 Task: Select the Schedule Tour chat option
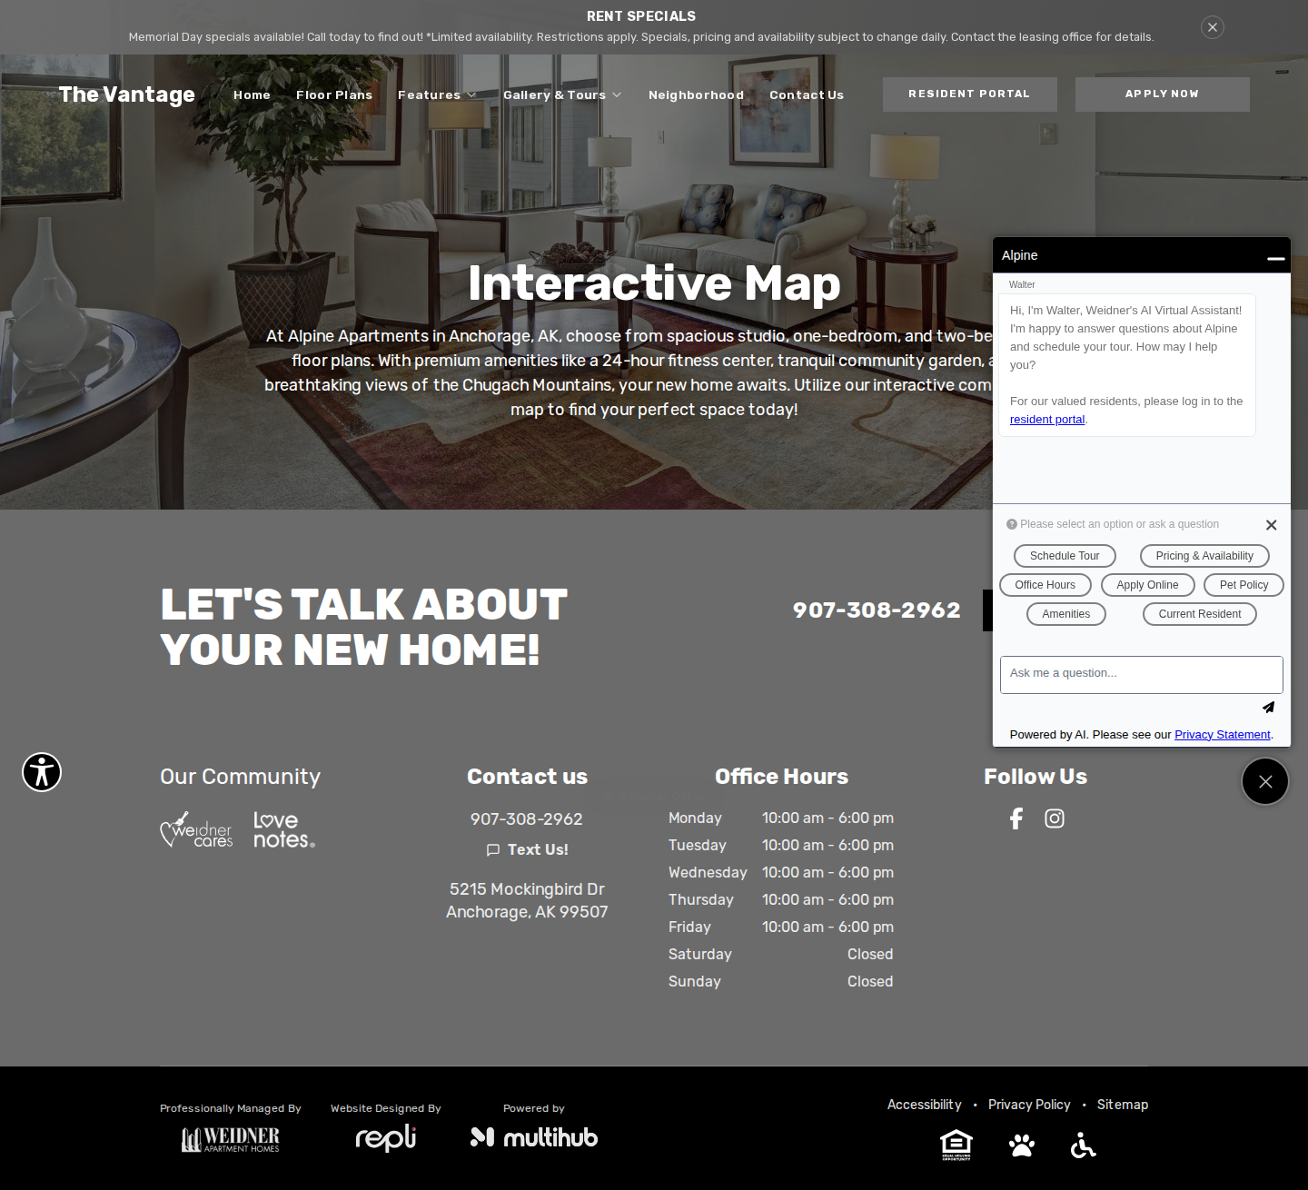(x=1065, y=556)
